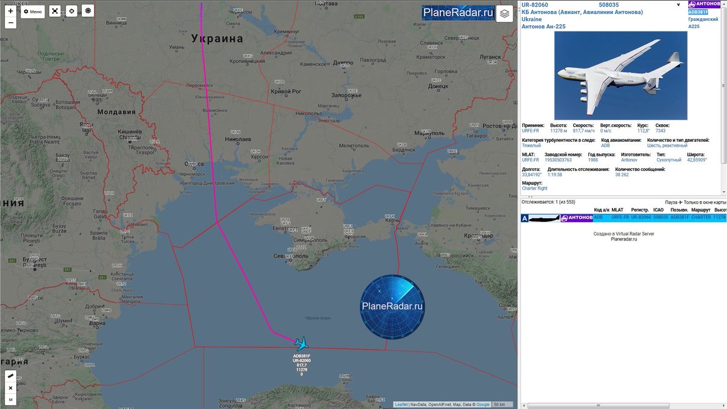Select highlighted callsign ADB381F in detail panel
727x409 pixels.
698,12
